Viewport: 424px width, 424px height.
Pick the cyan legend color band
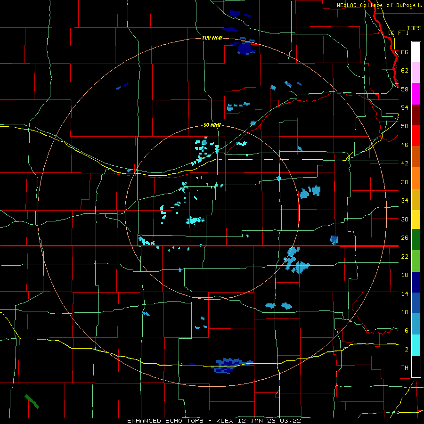pyautogui.click(x=416, y=345)
